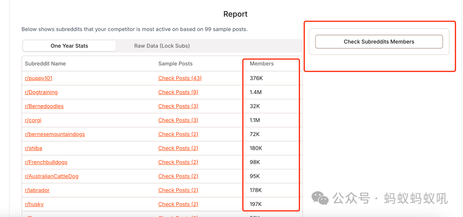Open the r/AustralianCattleDog link
This screenshot has width=463, height=217.
[52, 177]
